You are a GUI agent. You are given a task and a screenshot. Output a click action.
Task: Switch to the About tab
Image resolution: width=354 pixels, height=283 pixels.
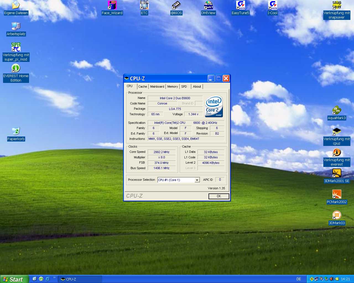click(x=197, y=87)
